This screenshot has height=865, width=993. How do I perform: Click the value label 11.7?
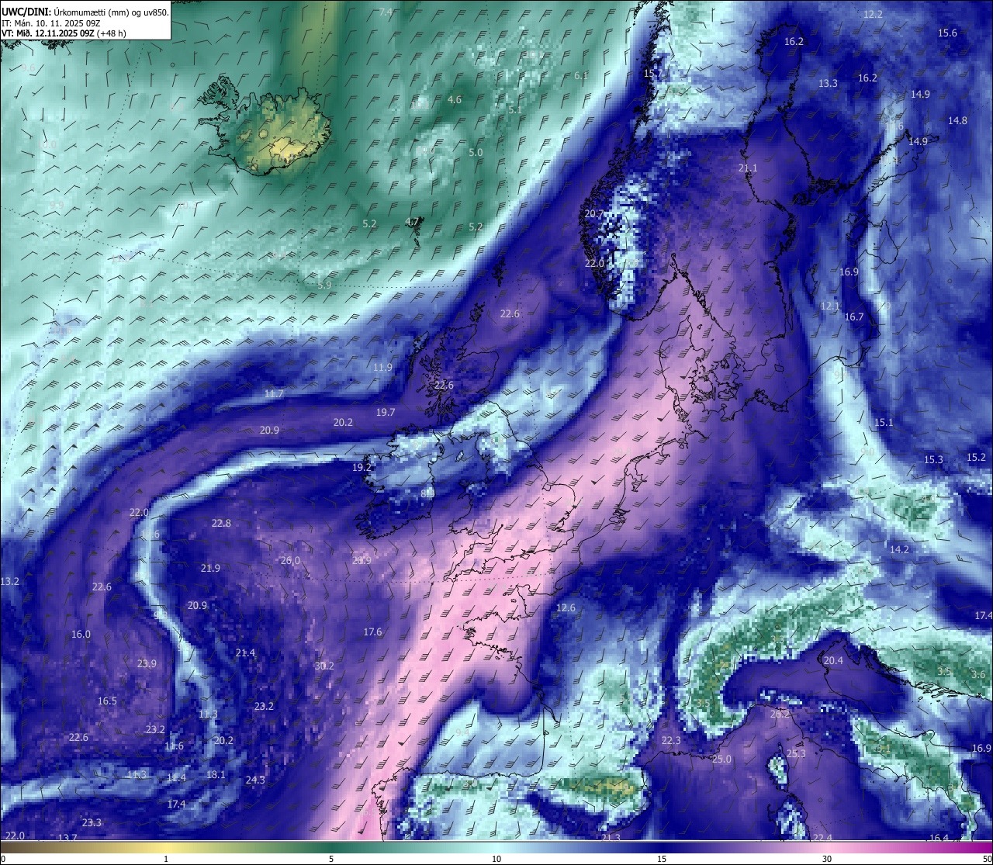(x=274, y=393)
